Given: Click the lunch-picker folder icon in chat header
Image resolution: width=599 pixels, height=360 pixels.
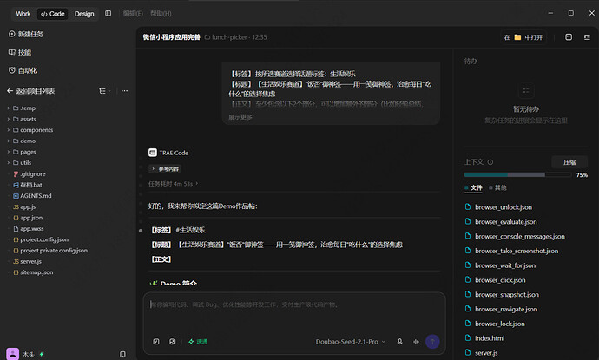Looking at the screenshot, I should 207,37.
